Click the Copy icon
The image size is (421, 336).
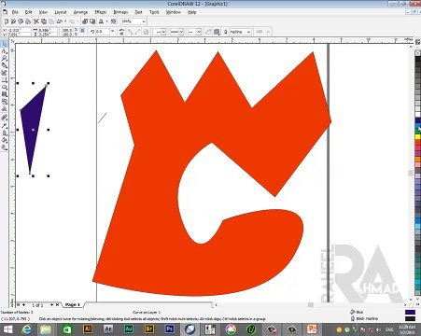point(44,21)
